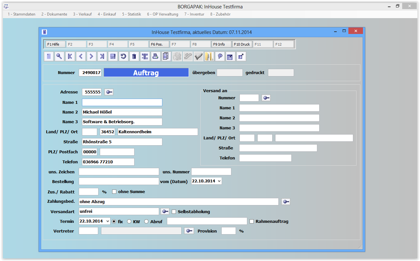Open the '6 - OP Verwaltung' menu

(162, 14)
